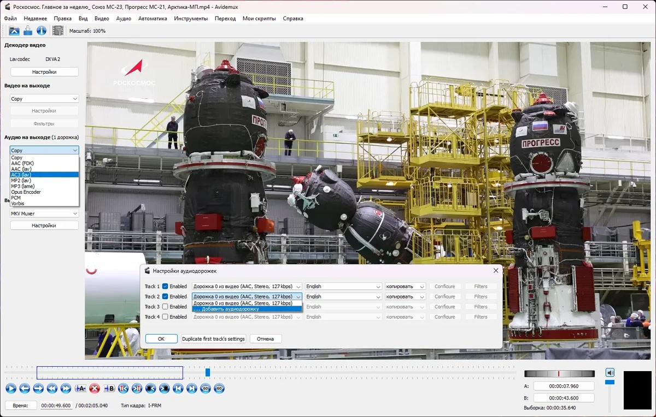
Task: Uncheck the Track 2 Enabled checkbox
Action: [x=165, y=296]
